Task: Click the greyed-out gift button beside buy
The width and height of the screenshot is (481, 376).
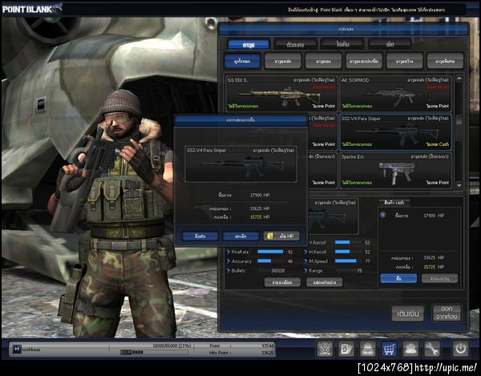Action: (x=439, y=278)
